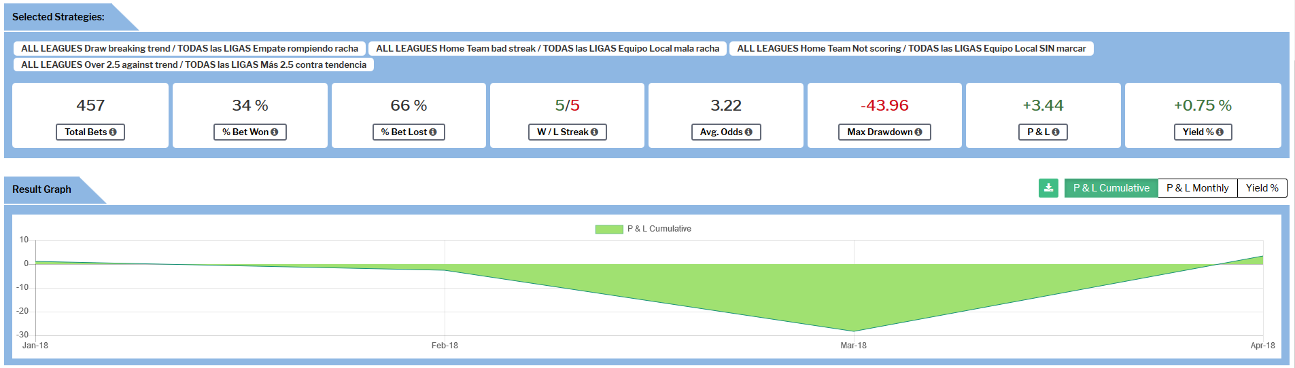The height and width of the screenshot is (368, 1295).
Task: Click the Apr-18 end data point
Action: click(x=1262, y=256)
